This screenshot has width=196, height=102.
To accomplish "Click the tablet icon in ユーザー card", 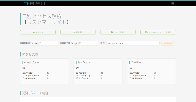I will [131, 78].
